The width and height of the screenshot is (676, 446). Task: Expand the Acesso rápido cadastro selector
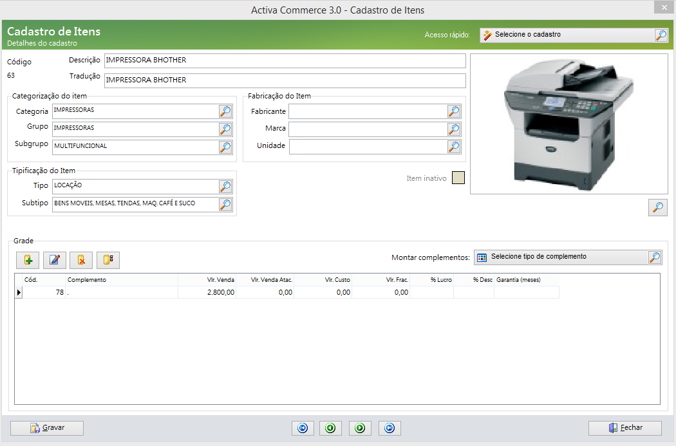(661, 35)
